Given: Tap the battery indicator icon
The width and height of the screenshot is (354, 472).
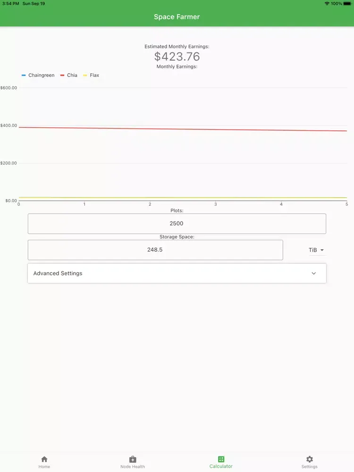Looking at the screenshot, I should point(347,3).
